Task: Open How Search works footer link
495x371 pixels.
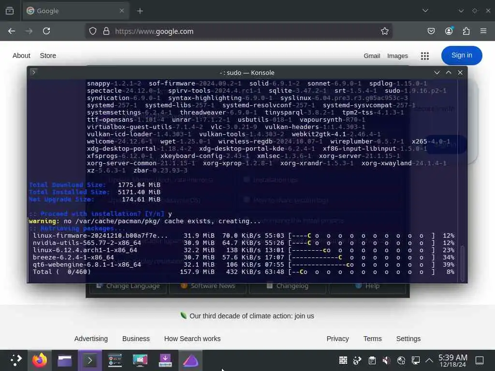Action: coord(192,339)
